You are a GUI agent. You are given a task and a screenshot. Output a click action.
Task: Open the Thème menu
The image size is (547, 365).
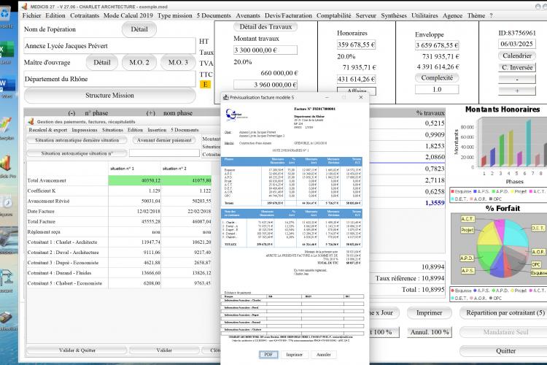pyautogui.click(x=476, y=15)
